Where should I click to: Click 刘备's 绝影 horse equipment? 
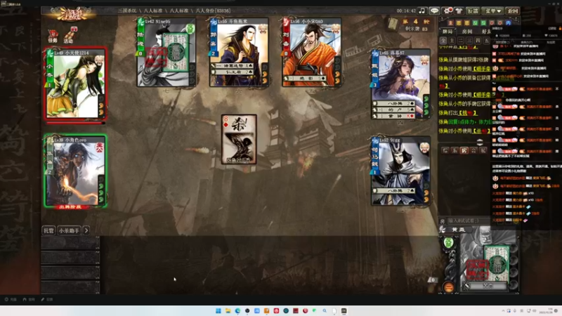tap(306, 78)
